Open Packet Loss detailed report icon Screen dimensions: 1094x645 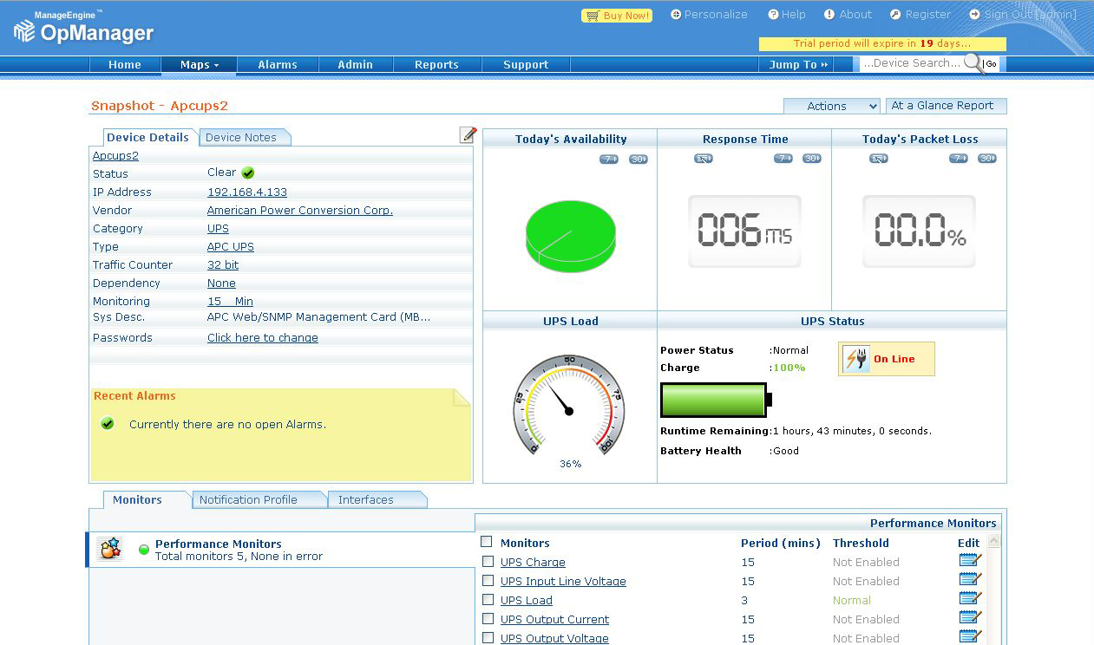[879, 159]
